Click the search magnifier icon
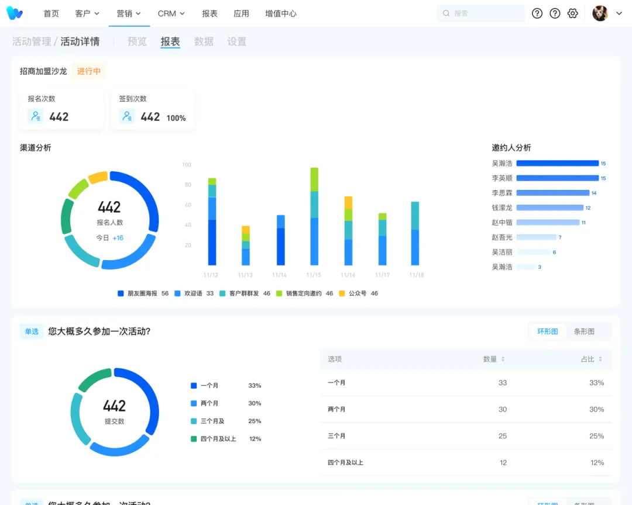This screenshot has height=505, width=632. click(x=446, y=13)
